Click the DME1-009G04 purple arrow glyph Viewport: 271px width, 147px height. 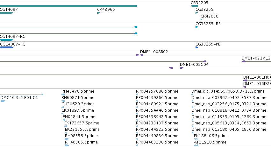[182, 68]
